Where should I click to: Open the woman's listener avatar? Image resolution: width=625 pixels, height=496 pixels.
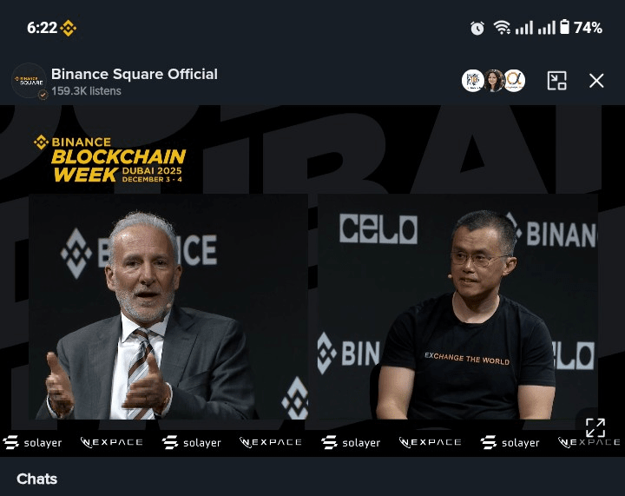click(494, 81)
